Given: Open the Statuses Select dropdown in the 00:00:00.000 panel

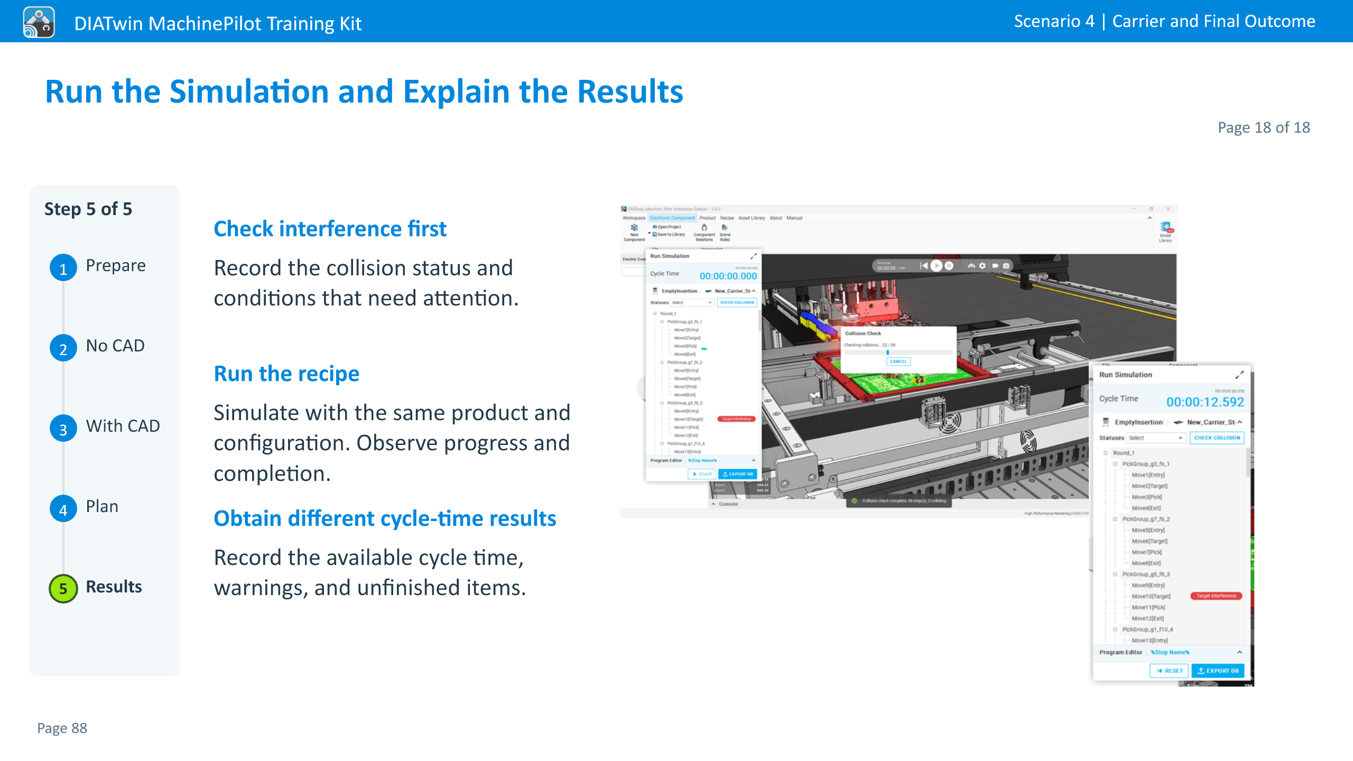Looking at the screenshot, I should pos(692,303).
